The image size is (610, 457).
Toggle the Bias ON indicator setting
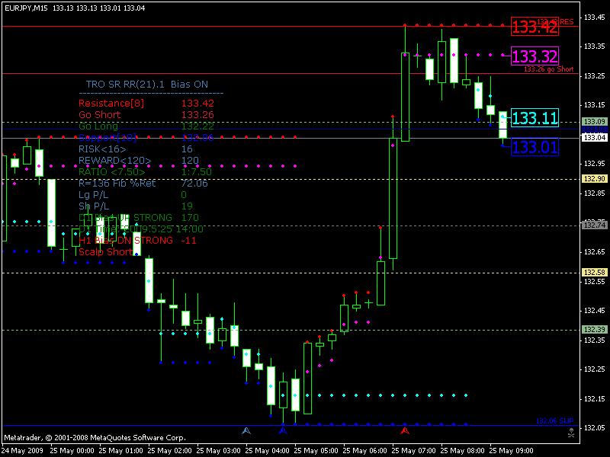point(191,84)
